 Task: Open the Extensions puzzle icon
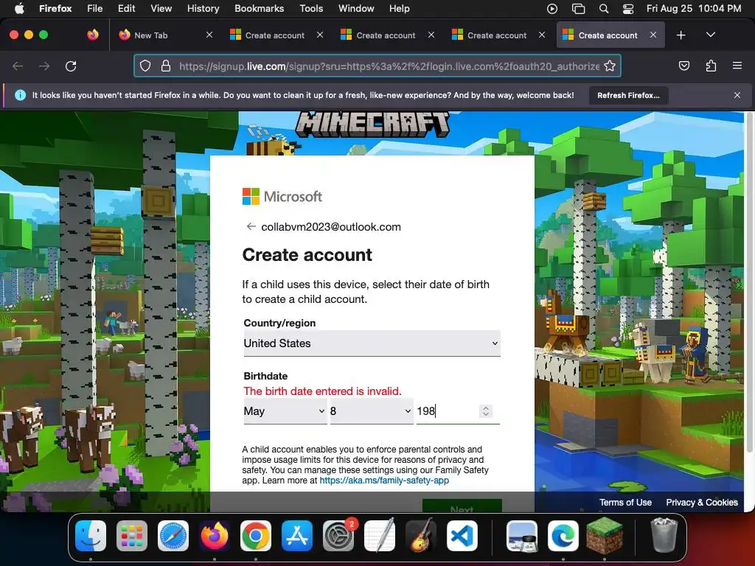[x=711, y=66]
